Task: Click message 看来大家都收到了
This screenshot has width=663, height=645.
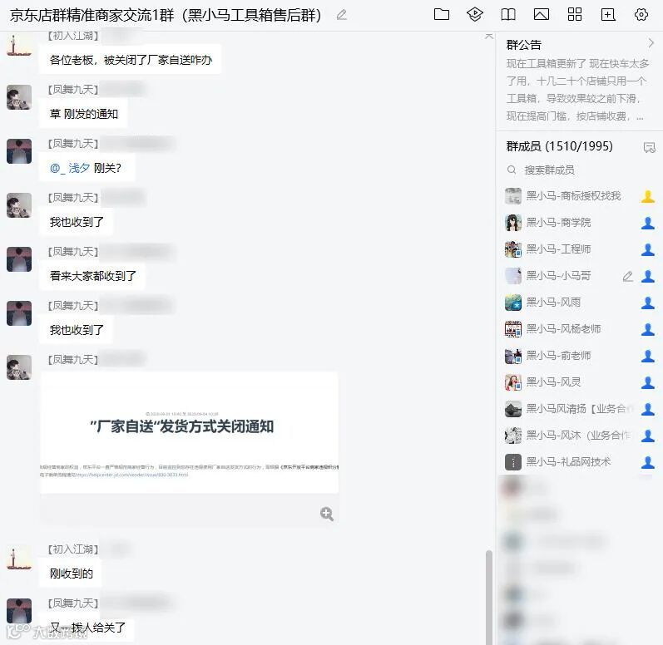Action: tap(93, 276)
